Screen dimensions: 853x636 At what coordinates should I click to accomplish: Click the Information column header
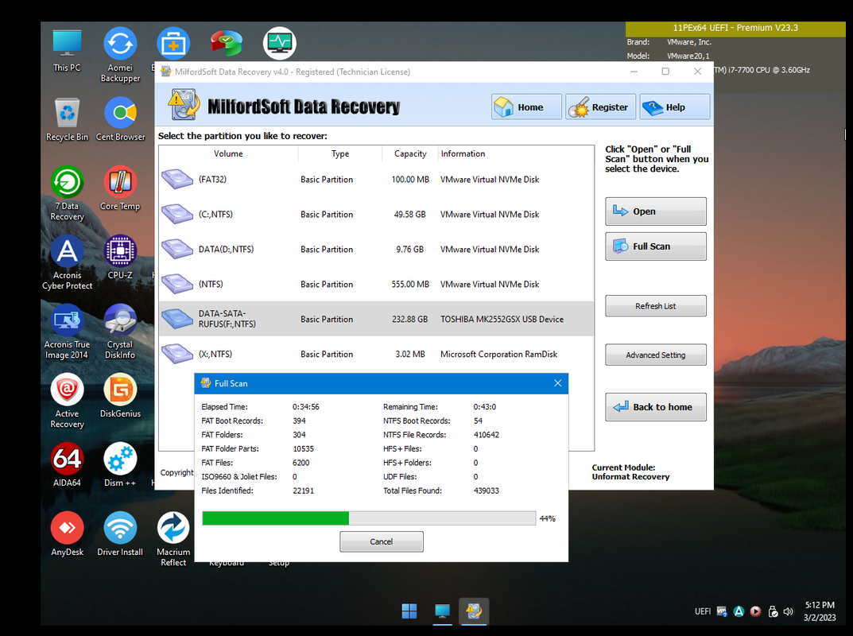point(515,153)
